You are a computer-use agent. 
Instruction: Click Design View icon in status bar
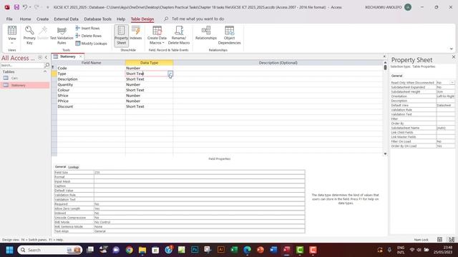pos(452,240)
